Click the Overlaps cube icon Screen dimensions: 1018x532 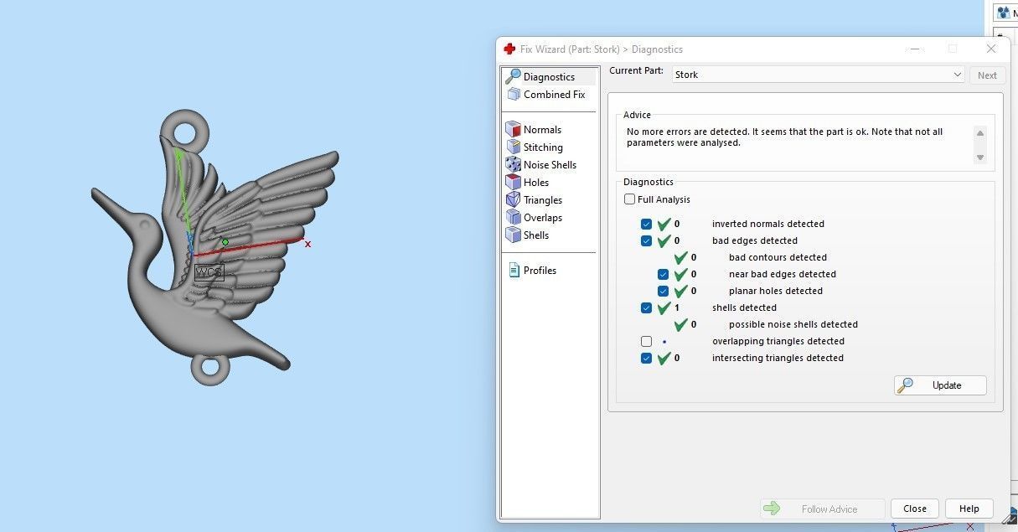(514, 218)
